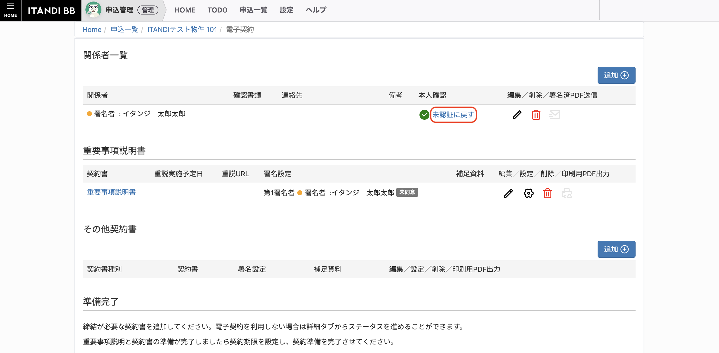Viewport: 719px width, 353px height.
Task: Click 追加 button in 関係者一覧
Action: coord(616,75)
